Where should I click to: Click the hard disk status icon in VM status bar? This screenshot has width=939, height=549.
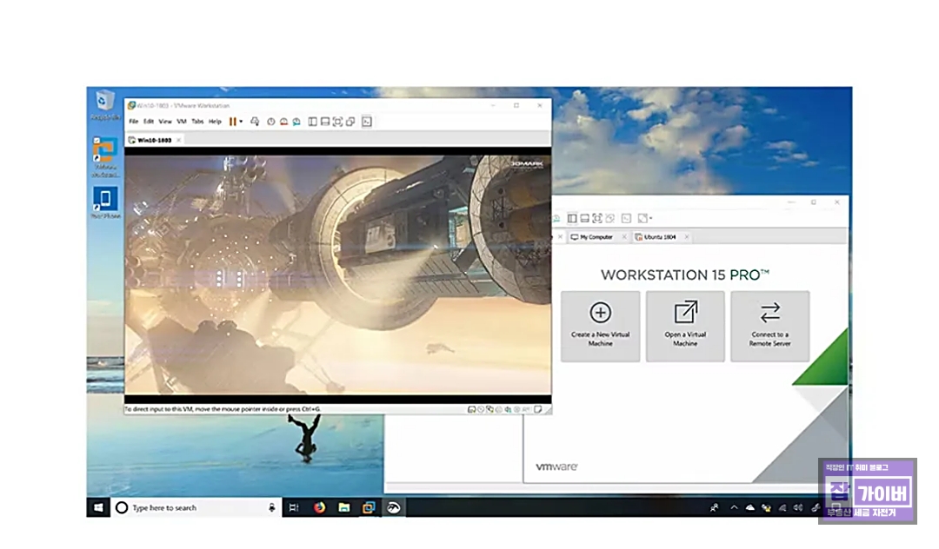click(472, 410)
